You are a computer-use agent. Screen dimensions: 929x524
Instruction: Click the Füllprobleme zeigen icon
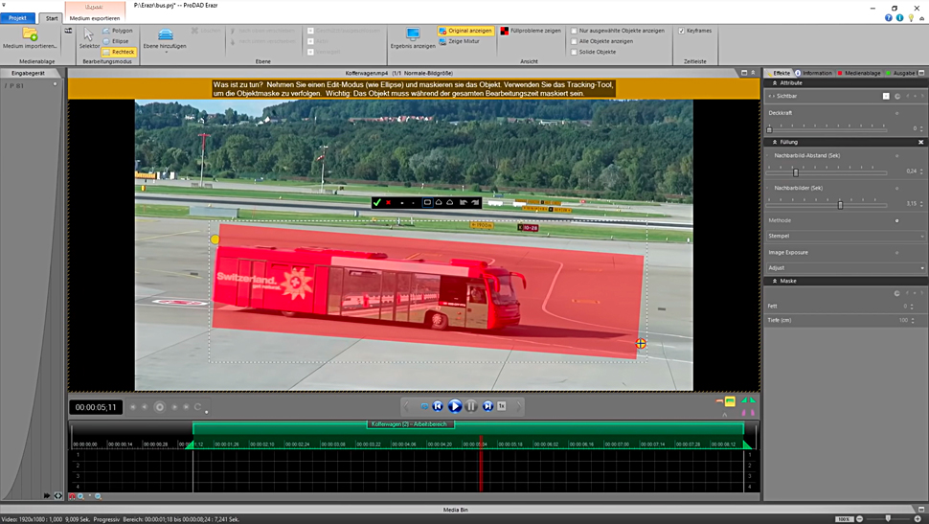[504, 31]
